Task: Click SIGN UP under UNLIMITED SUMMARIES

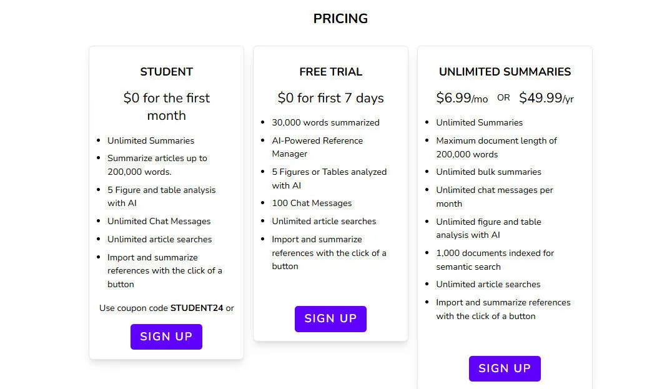Action: click(x=505, y=368)
